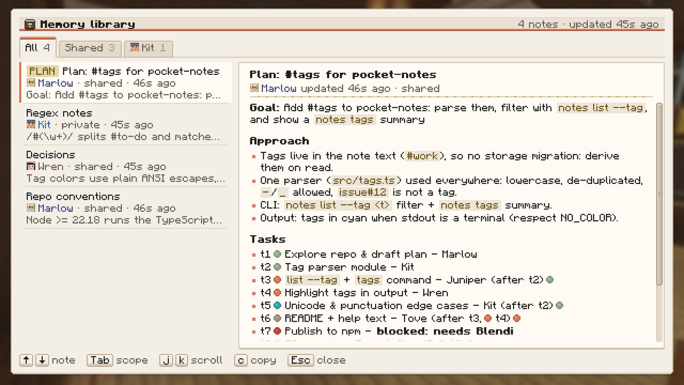Click the #work inline code tag
The height and width of the screenshot is (385, 684).
tap(422, 156)
